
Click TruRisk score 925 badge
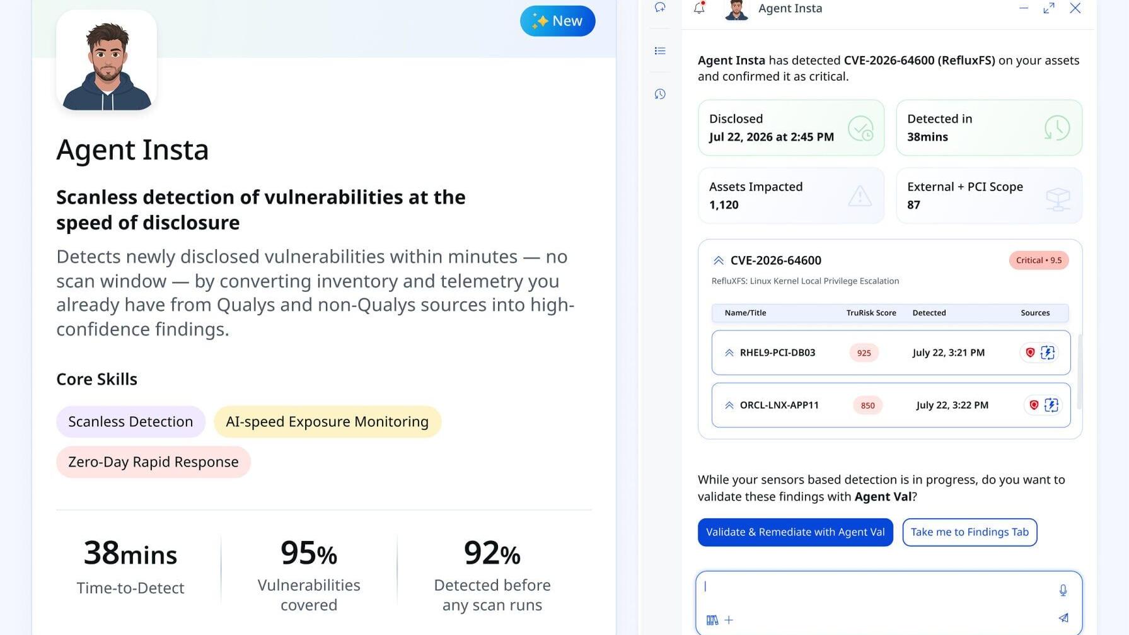pyautogui.click(x=864, y=353)
